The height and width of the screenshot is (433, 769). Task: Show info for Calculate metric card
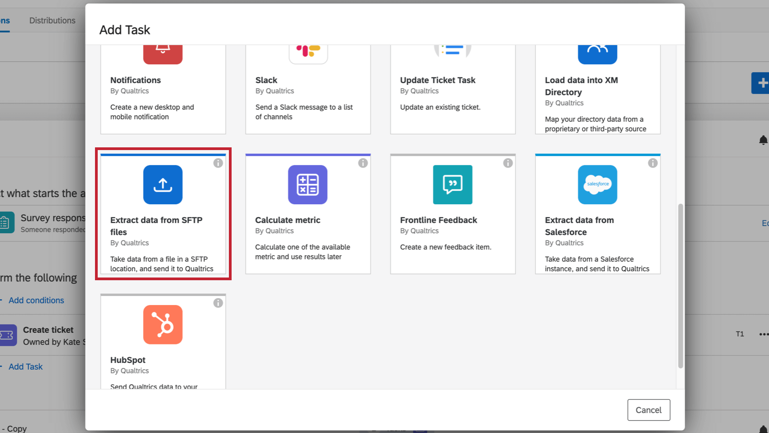363,163
